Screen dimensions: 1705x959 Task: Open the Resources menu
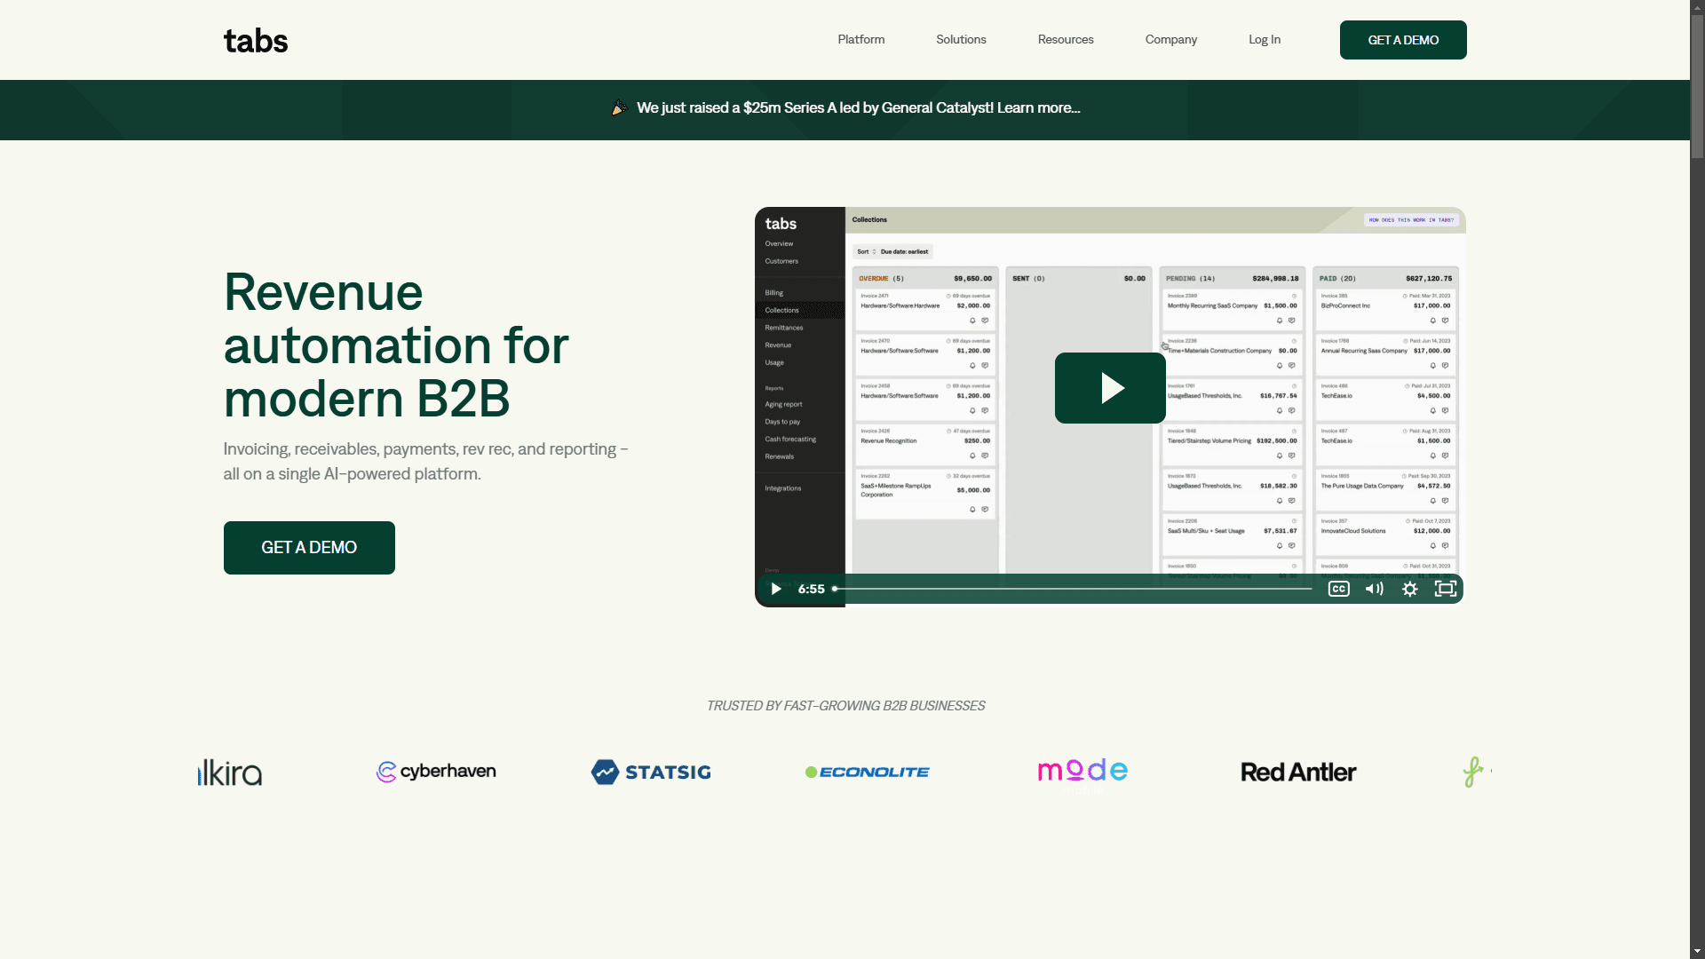pos(1066,40)
